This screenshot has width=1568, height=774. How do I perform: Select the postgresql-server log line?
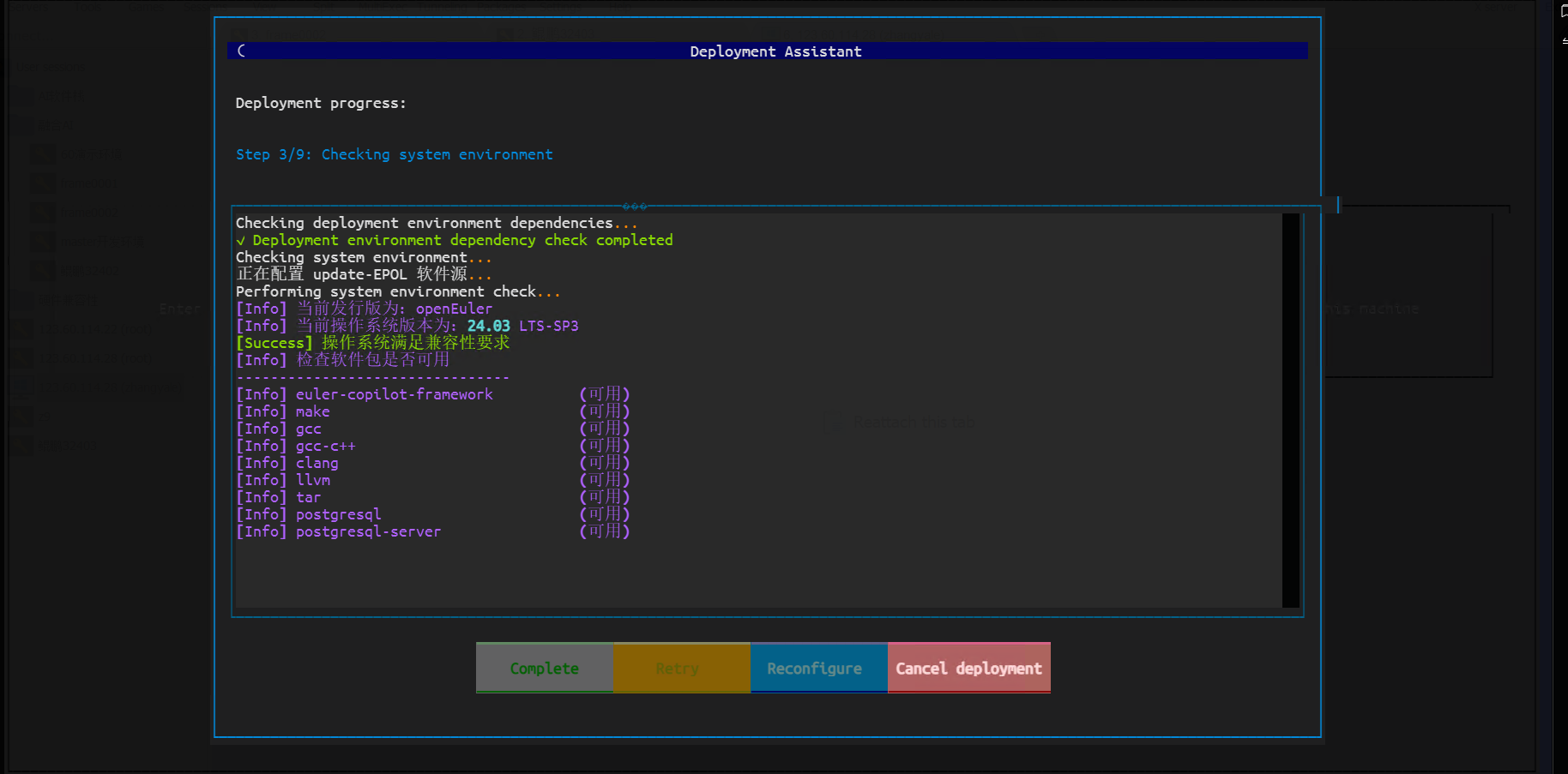click(368, 531)
